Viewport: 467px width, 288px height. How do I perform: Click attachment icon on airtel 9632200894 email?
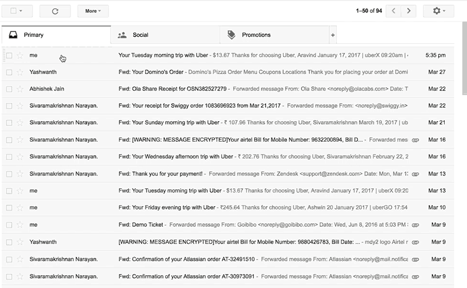pyautogui.click(x=416, y=140)
